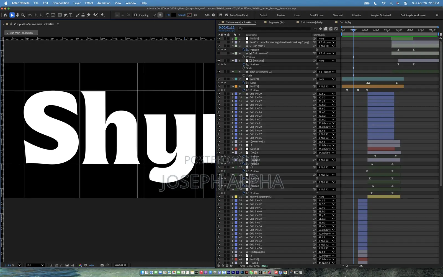Image resolution: width=443 pixels, height=277 pixels.
Task: Choose the Eraser tool
Action: tap(89, 15)
